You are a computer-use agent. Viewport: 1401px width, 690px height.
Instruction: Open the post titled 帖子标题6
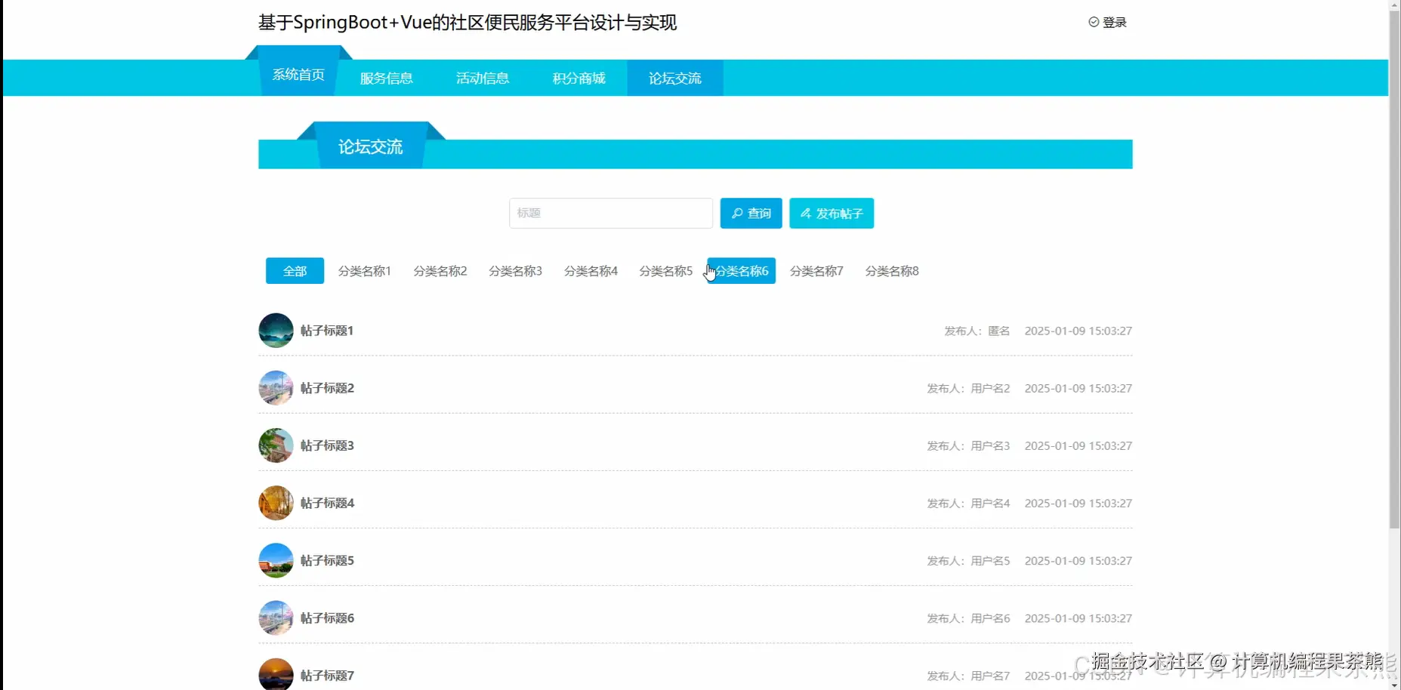point(327,618)
